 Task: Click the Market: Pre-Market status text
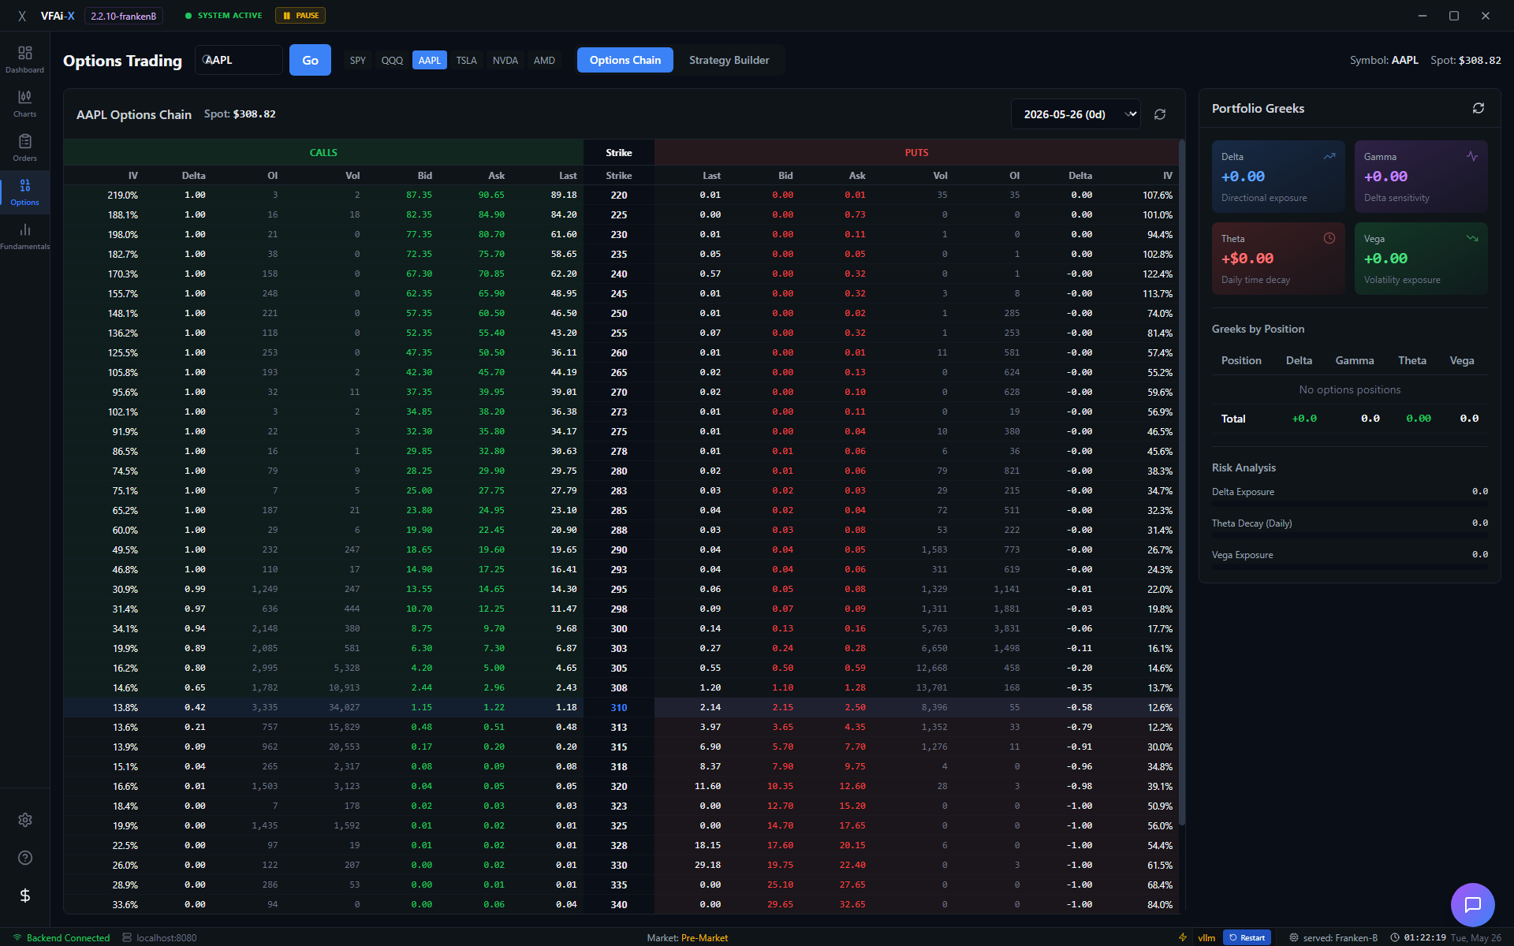coord(688,937)
